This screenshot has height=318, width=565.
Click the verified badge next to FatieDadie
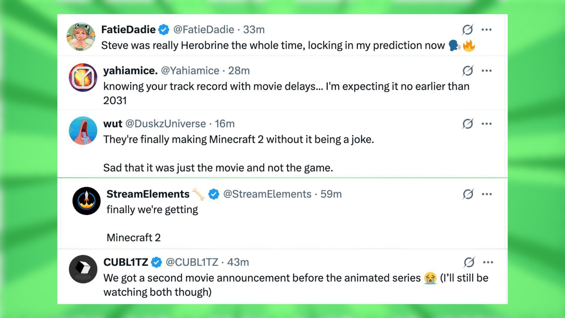tap(164, 30)
